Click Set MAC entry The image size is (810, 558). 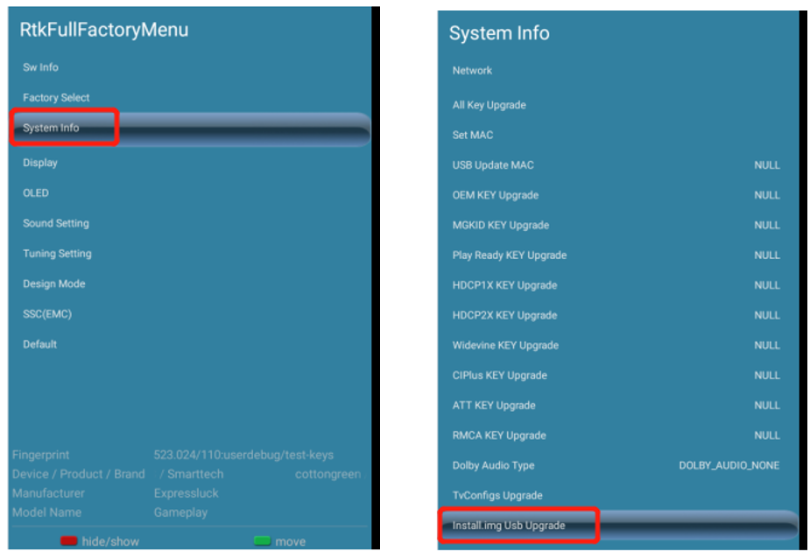[x=473, y=136]
